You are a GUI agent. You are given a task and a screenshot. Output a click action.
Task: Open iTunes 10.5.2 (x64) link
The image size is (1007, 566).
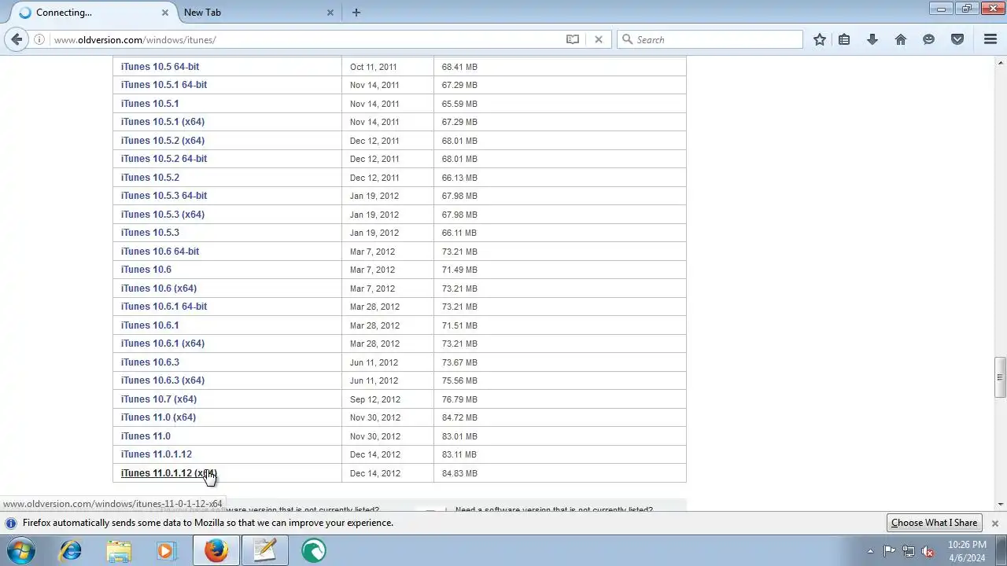pos(163,141)
